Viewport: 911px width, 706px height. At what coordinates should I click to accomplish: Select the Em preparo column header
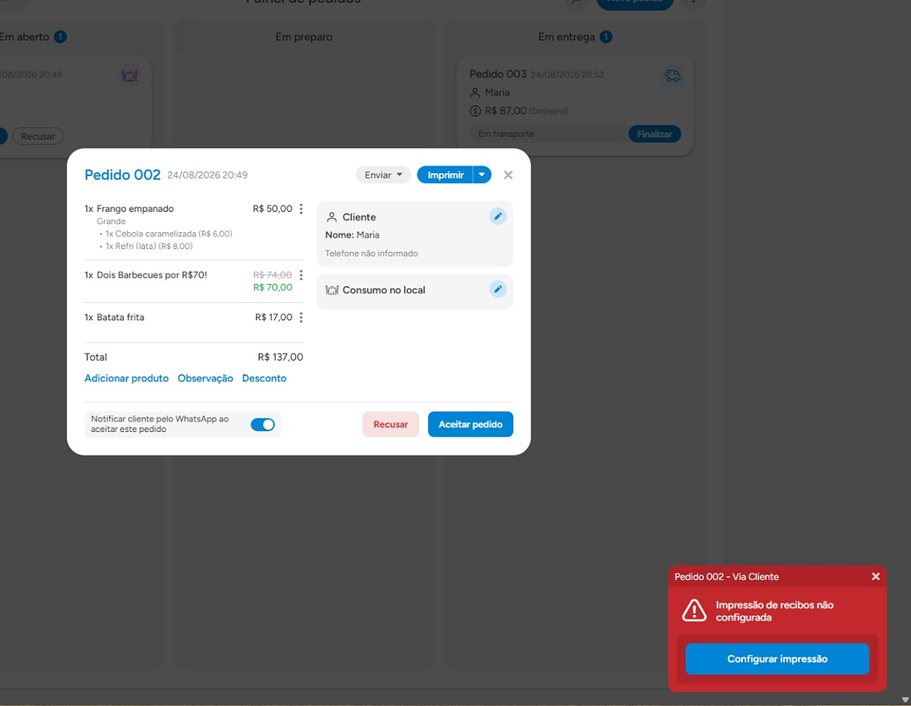304,37
